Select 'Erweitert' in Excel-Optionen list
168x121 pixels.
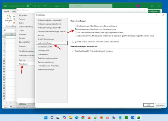[x=26, y=46]
